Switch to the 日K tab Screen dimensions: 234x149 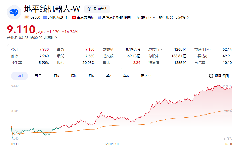(x=57, y=76)
